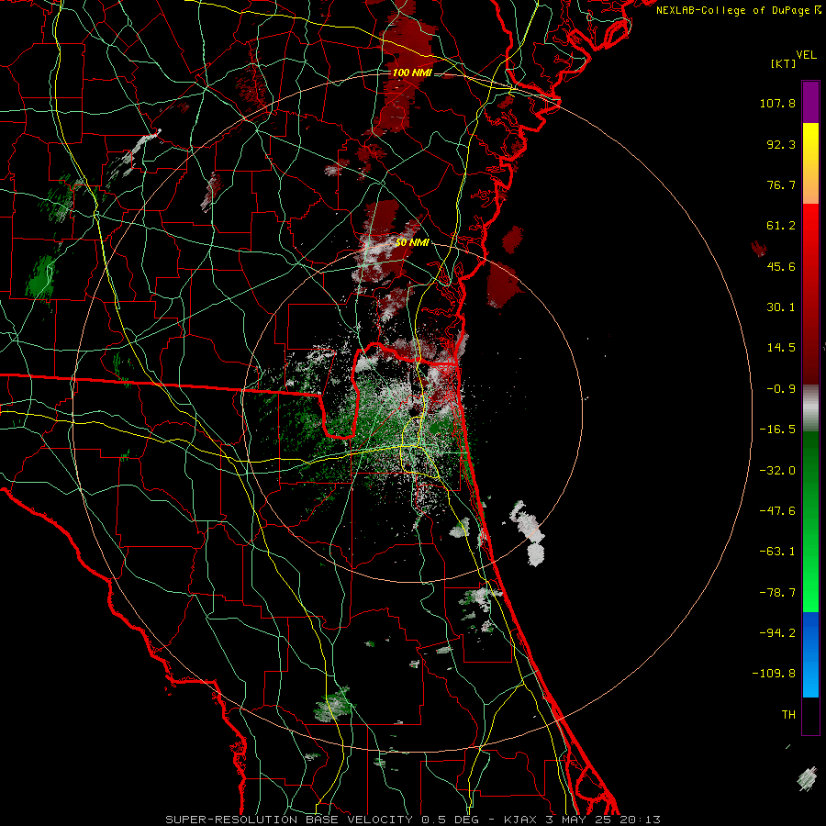This screenshot has height=826, width=826.
Task: Click the -32.0 legend value
Action: pos(777,471)
